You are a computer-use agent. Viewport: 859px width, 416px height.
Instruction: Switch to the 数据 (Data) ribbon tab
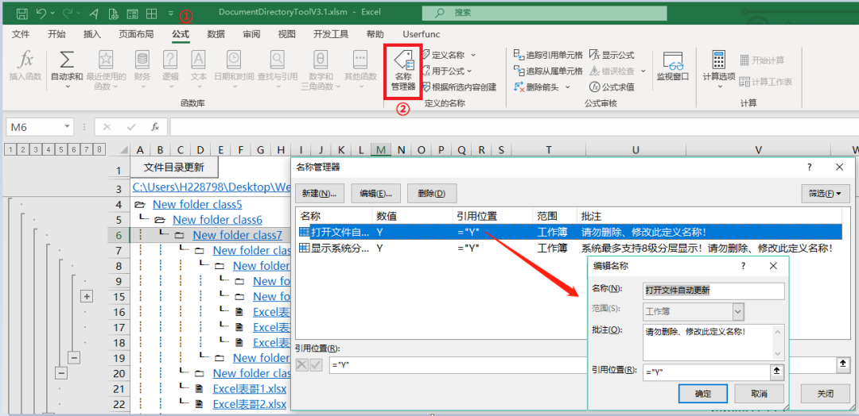click(x=216, y=34)
